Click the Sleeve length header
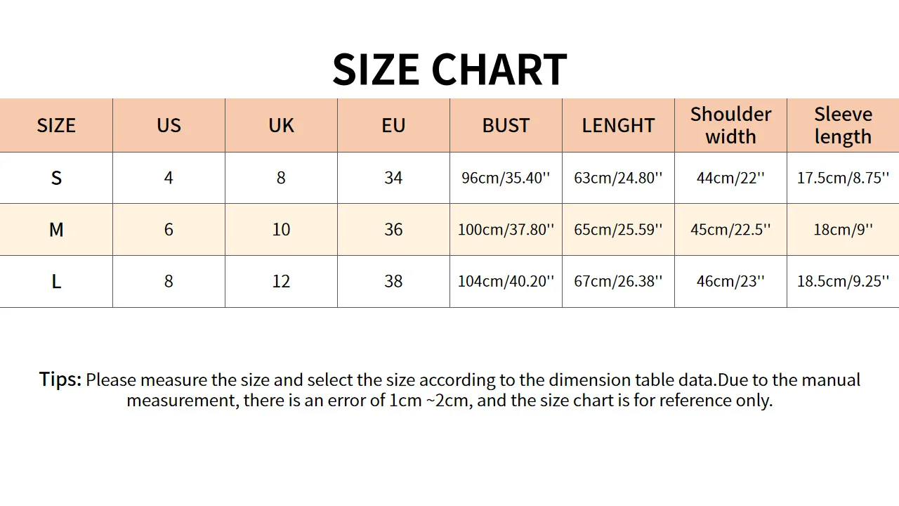The width and height of the screenshot is (899, 506). click(x=843, y=125)
